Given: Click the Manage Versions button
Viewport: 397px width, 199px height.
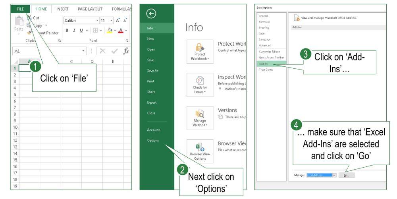Looking at the screenshot, I should (x=200, y=118).
